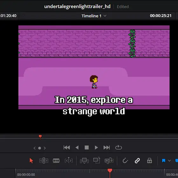The height and width of the screenshot is (178, 178).
Task: Click the Overwrite Clip icon
Action: coord(97,160)
